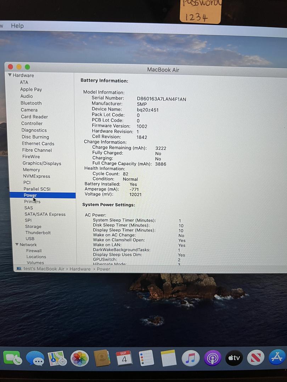Select highlighted Power item
The height and width of the screenshot is (382, 287).
click(43, 195)
